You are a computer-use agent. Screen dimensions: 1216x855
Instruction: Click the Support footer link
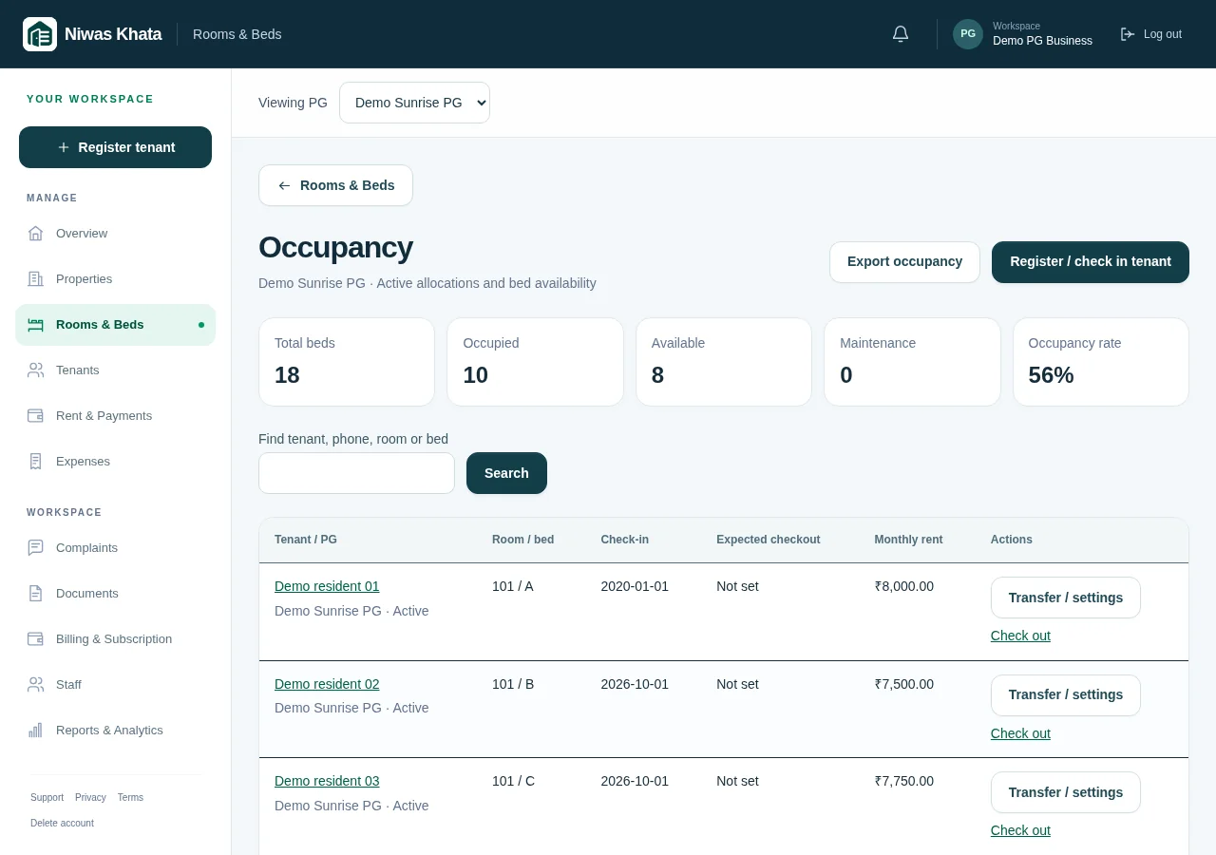pyautogui.click(x=47, y=797)
